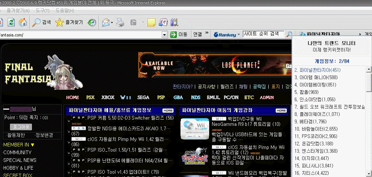Open the Rankey toolbar dropdown
Viewport: 372px width, 177px height.
tap(238, 35)
